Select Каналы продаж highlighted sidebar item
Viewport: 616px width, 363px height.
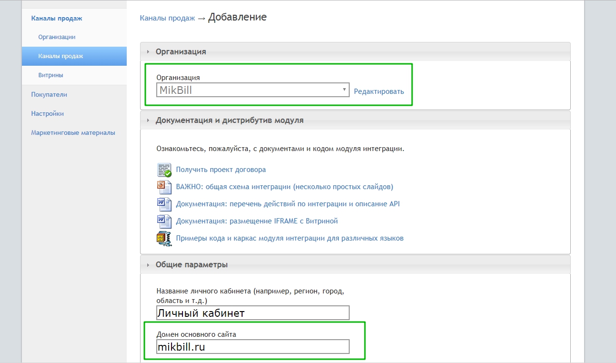61,56
